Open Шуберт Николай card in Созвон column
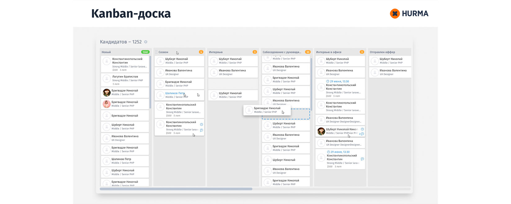Viewport: 511px width, 204px height. (179, 61)
